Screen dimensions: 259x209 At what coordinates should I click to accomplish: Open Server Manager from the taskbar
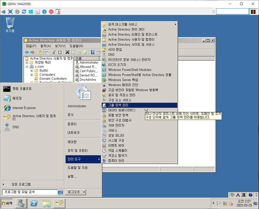(21, 203)
